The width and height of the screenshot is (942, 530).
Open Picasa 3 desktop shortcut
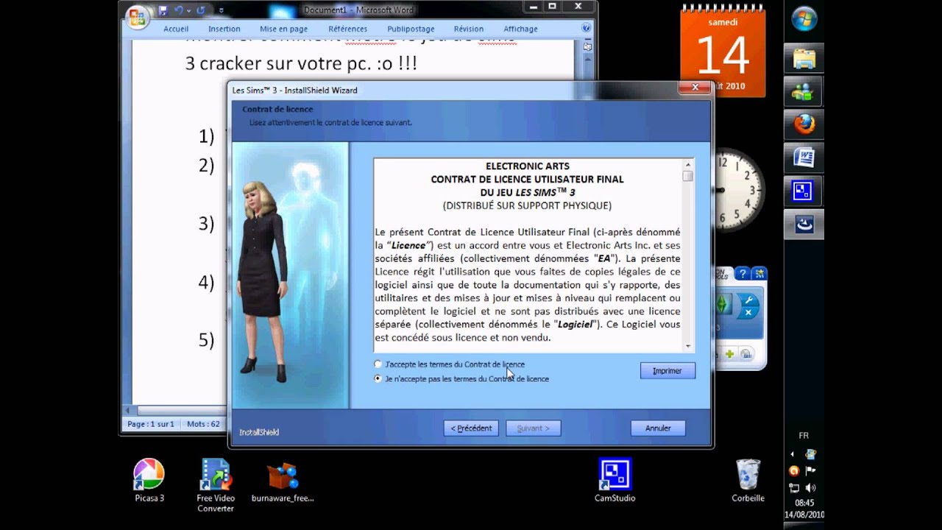click(x=149, y=481)
